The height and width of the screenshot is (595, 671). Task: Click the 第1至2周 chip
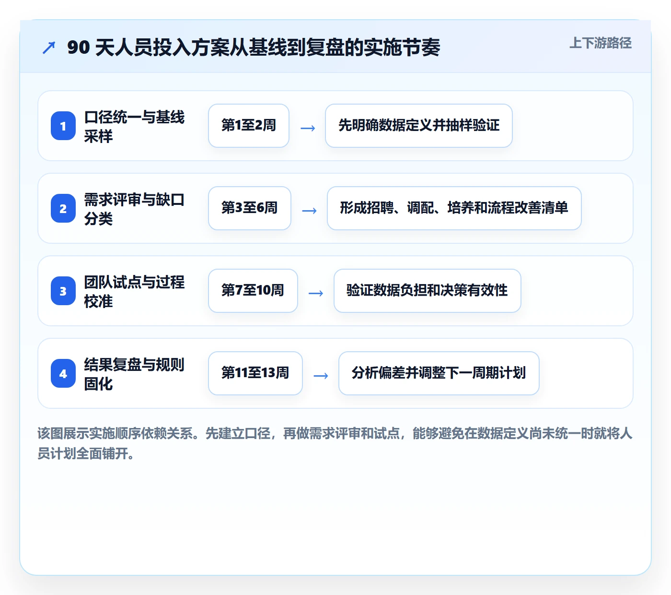point(249,126)
